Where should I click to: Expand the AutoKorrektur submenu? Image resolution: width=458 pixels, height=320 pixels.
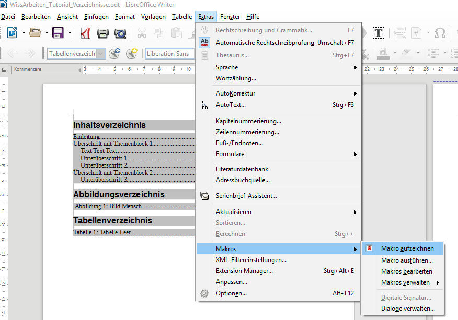tap(279, 93)
